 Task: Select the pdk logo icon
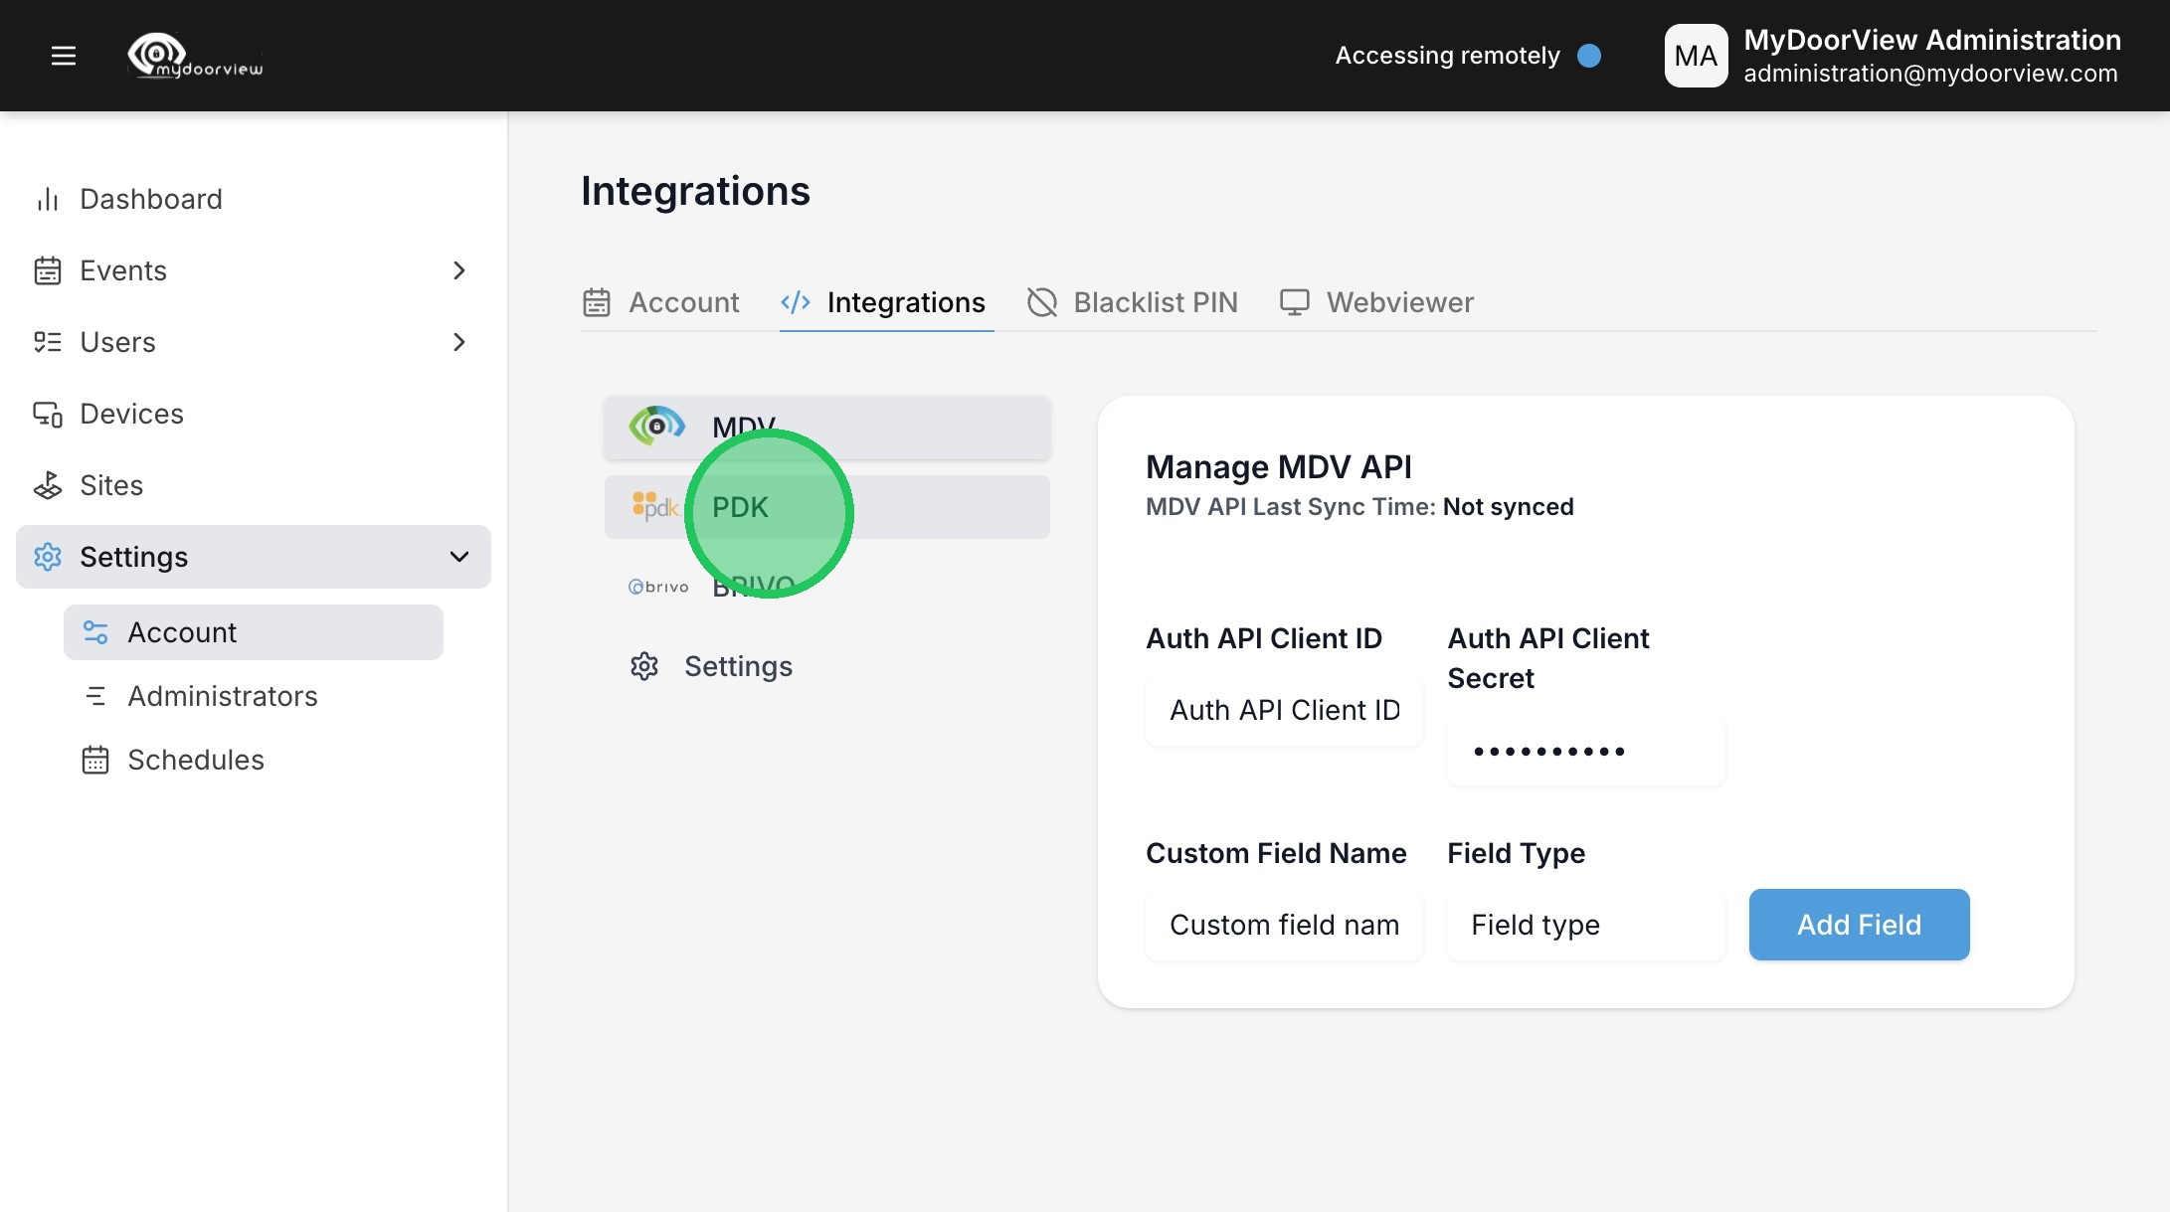pyautogui.click(x=655, y=507)
